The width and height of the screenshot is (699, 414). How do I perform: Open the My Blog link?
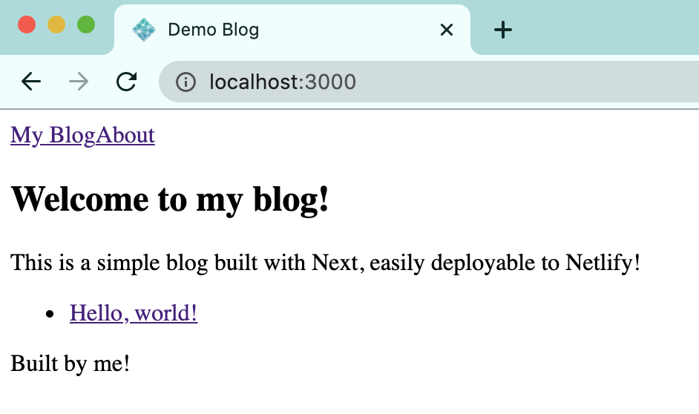pos(53,135)
